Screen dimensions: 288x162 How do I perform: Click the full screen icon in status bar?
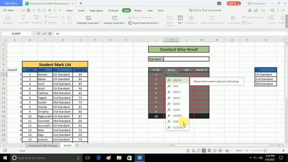[198, 151]
